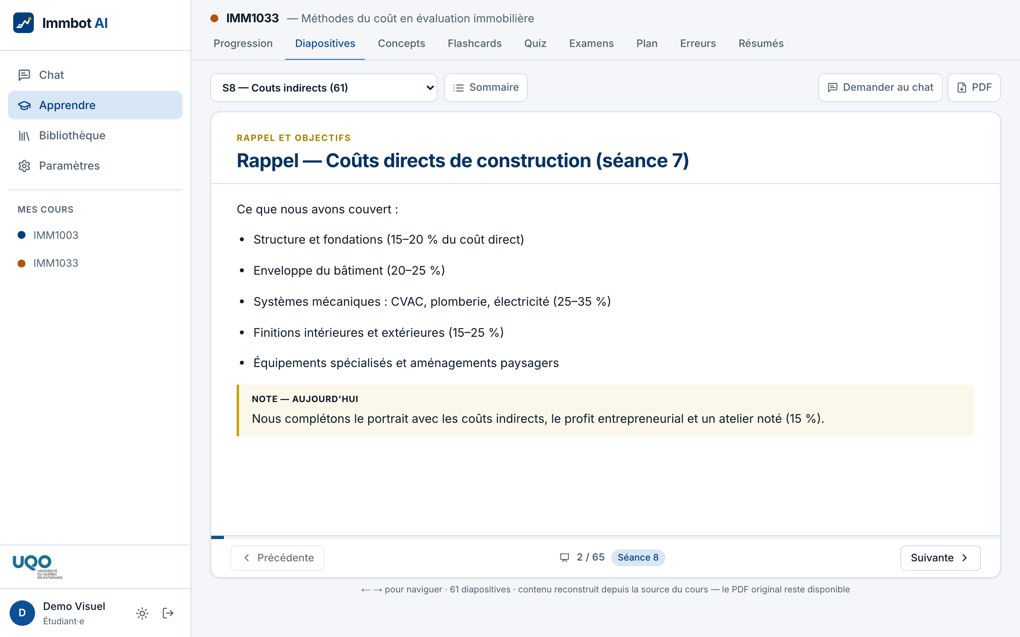Screen dimensions: 1020x637
Task: Toggle the light/dark theme sun icon
Action: click(x=143, y=613)
